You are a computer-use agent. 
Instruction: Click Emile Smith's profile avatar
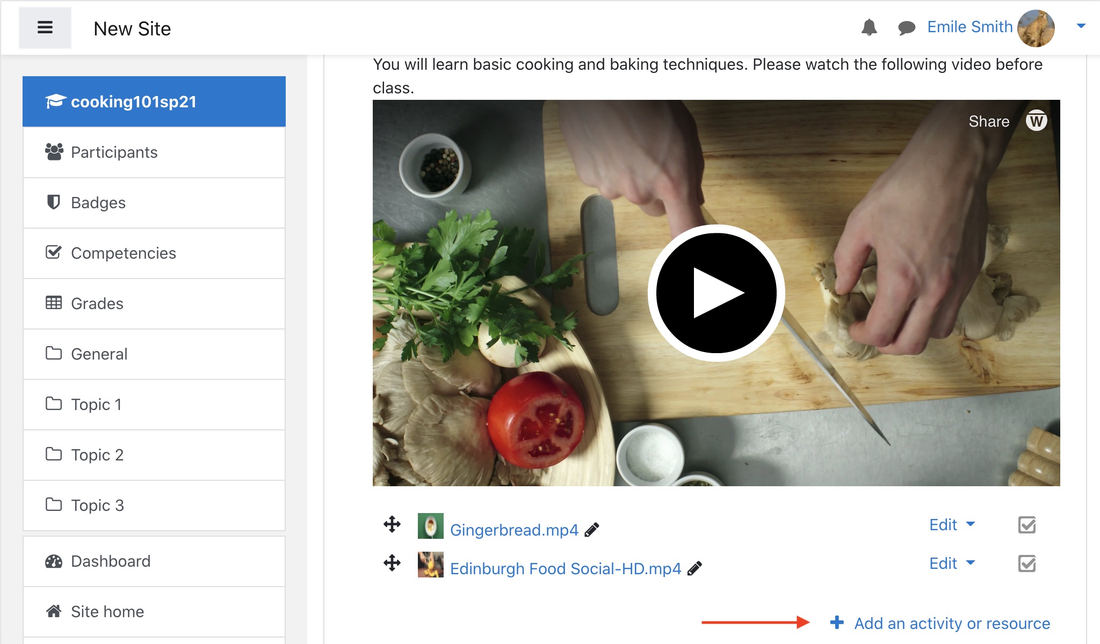[x=1036, y=28]
